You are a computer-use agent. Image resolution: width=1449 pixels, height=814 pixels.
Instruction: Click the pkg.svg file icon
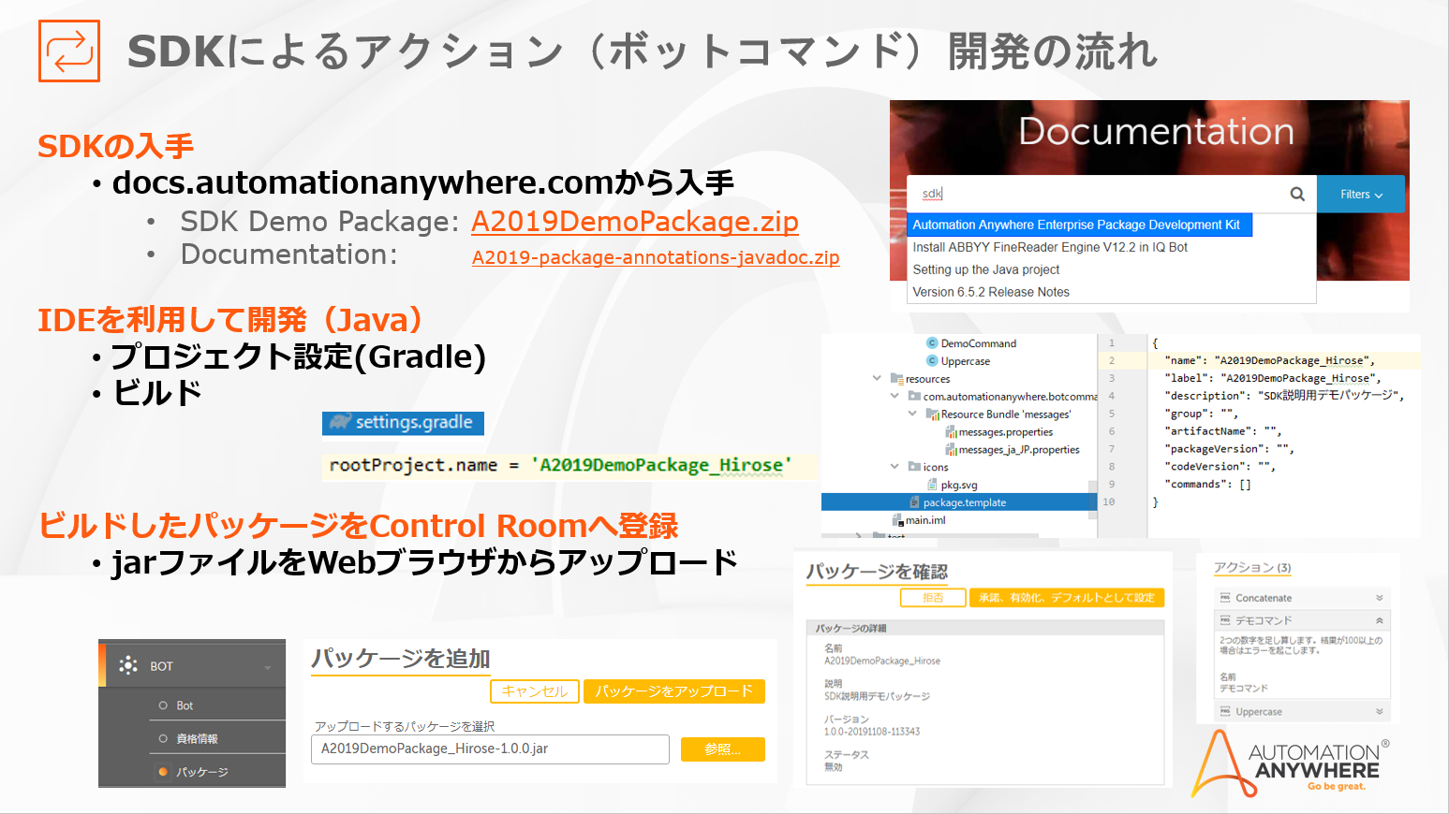(x=933, y=485)
